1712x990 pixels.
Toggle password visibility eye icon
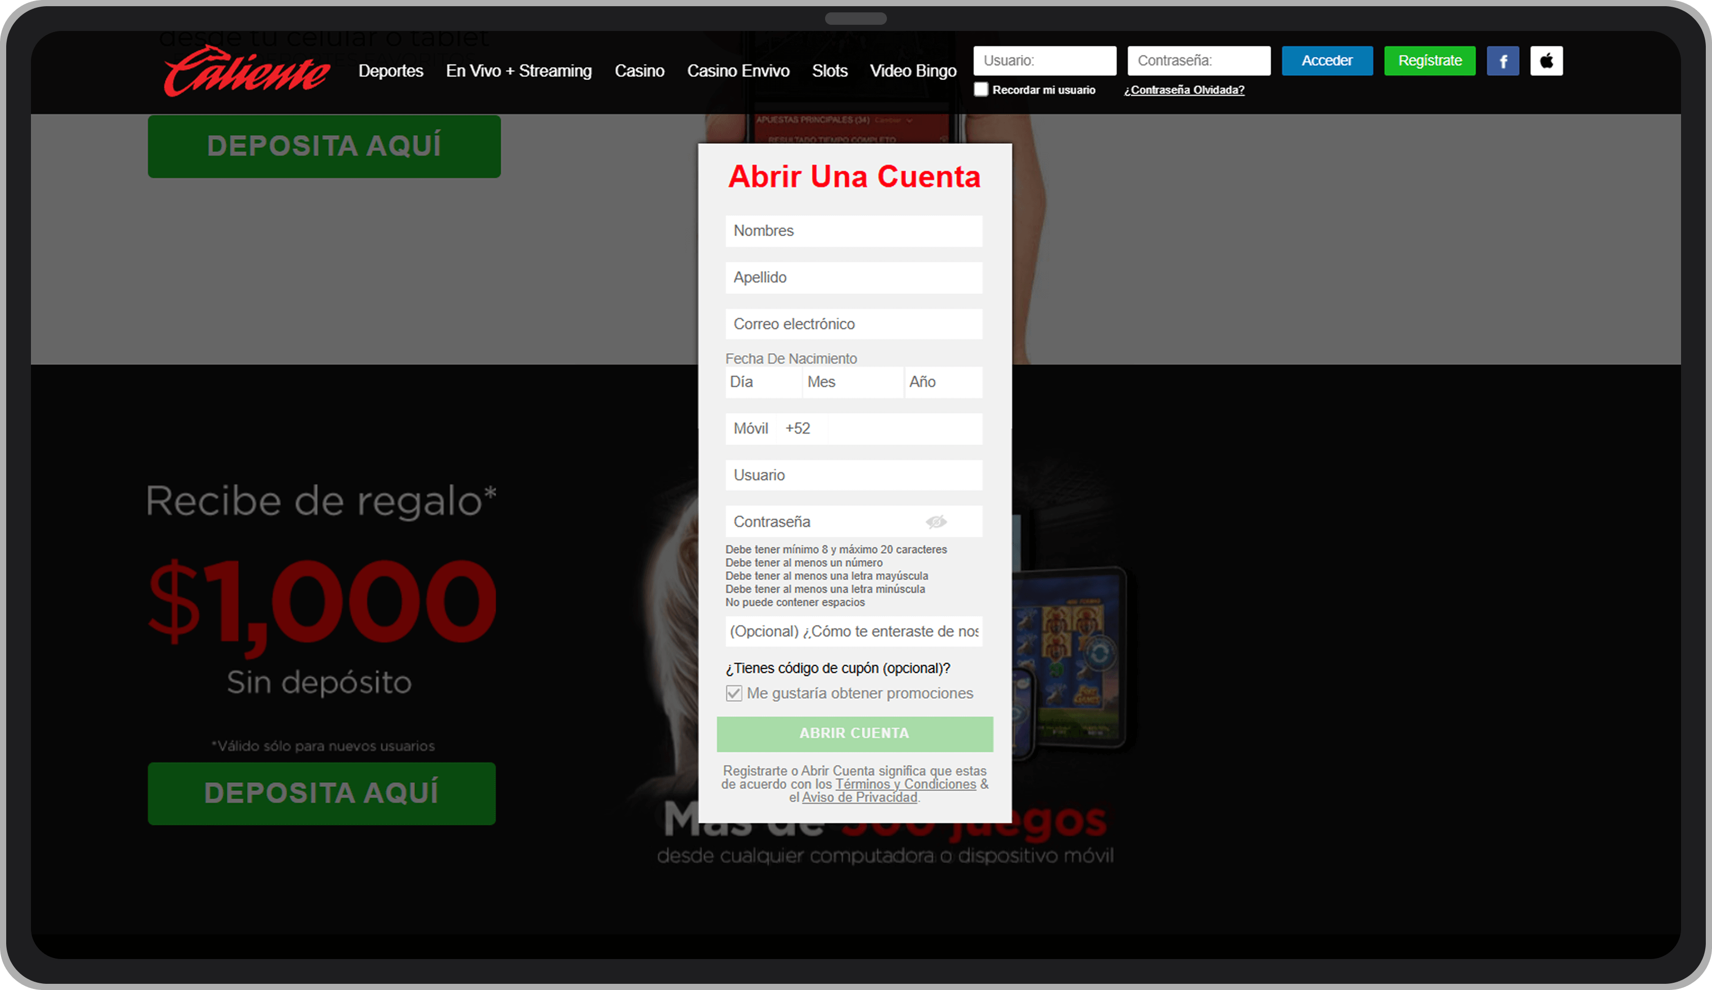pos(935,522)
